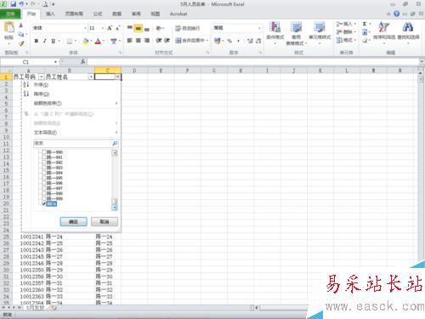Open Conditional Formatting
Viewport: 425px width, 319px height.
coord(275,33)
